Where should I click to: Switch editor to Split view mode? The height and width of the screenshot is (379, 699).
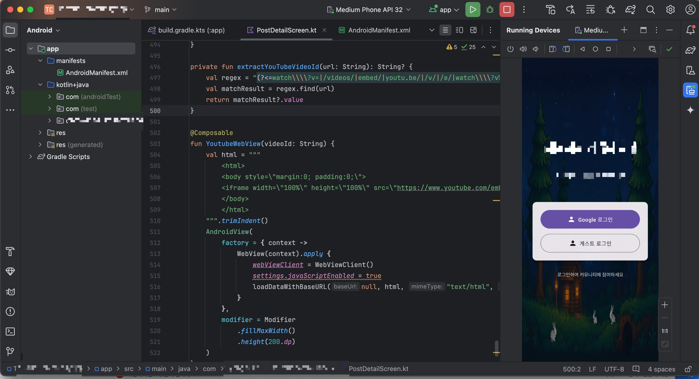(459, 30)
